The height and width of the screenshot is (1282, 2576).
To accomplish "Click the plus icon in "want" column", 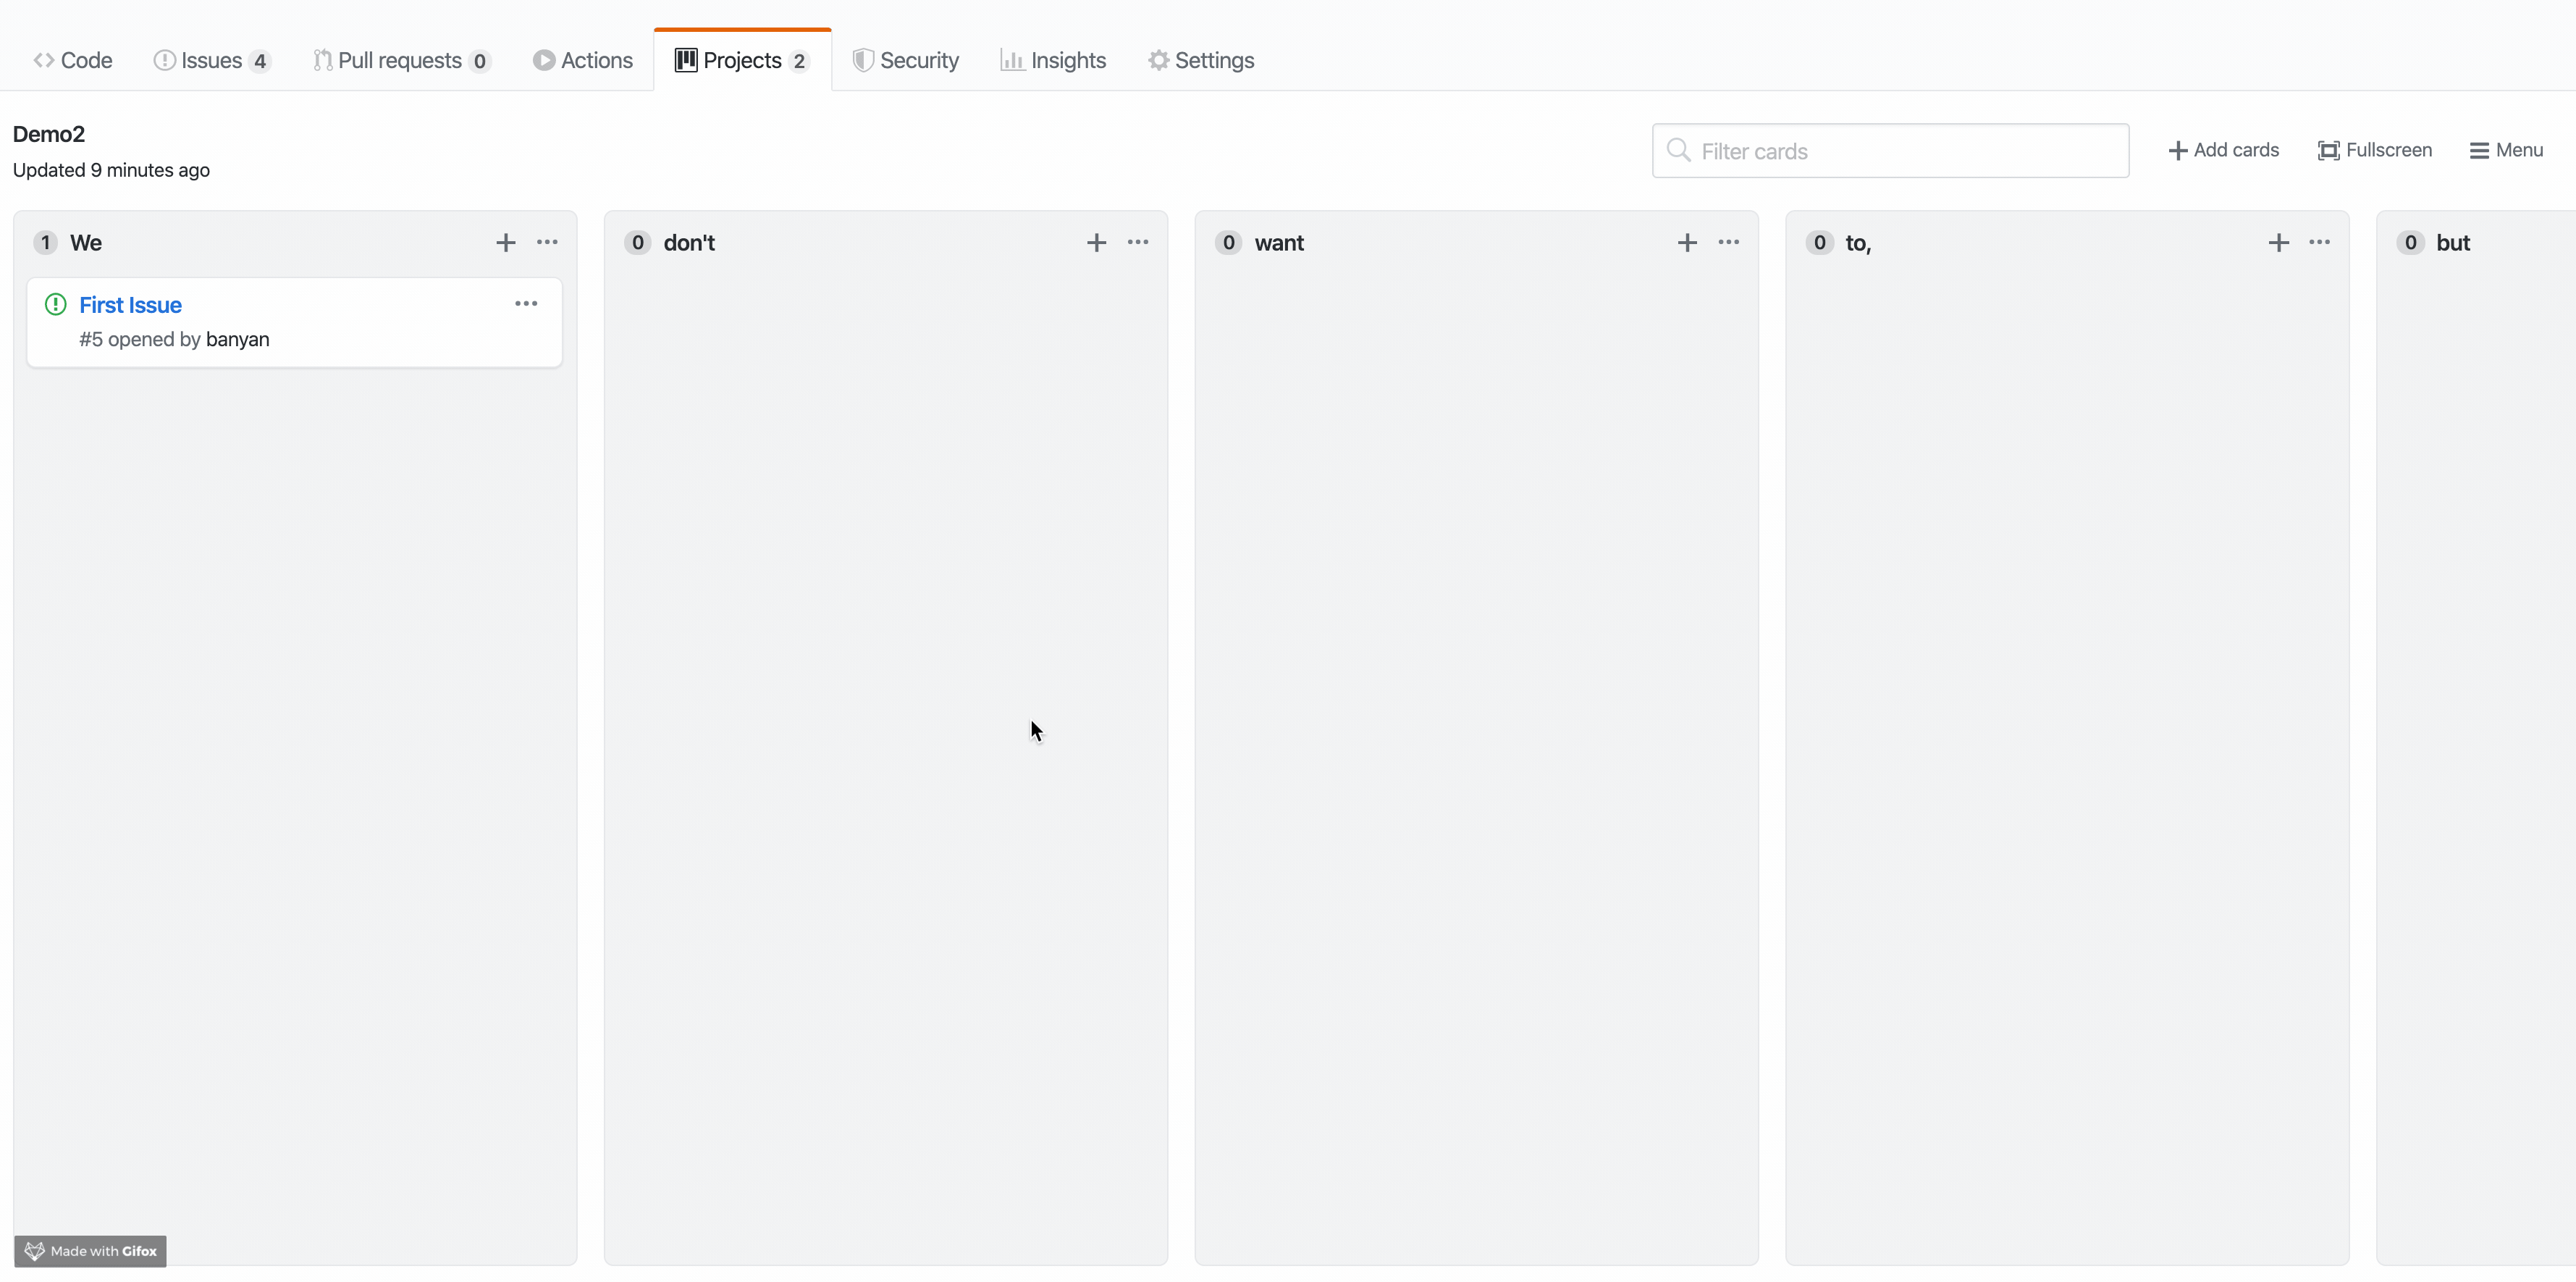I will tap(1687, 243).
